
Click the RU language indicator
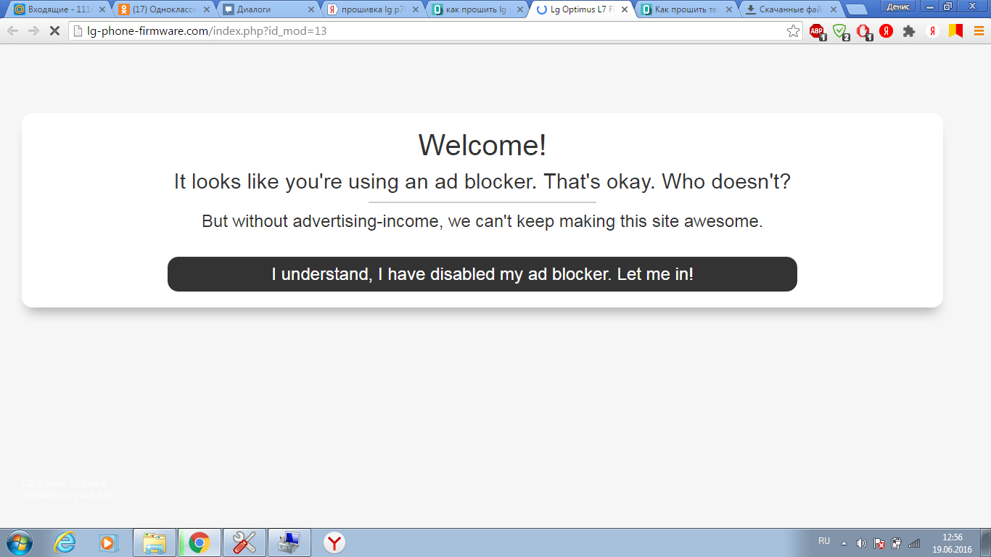click(824, 541)
